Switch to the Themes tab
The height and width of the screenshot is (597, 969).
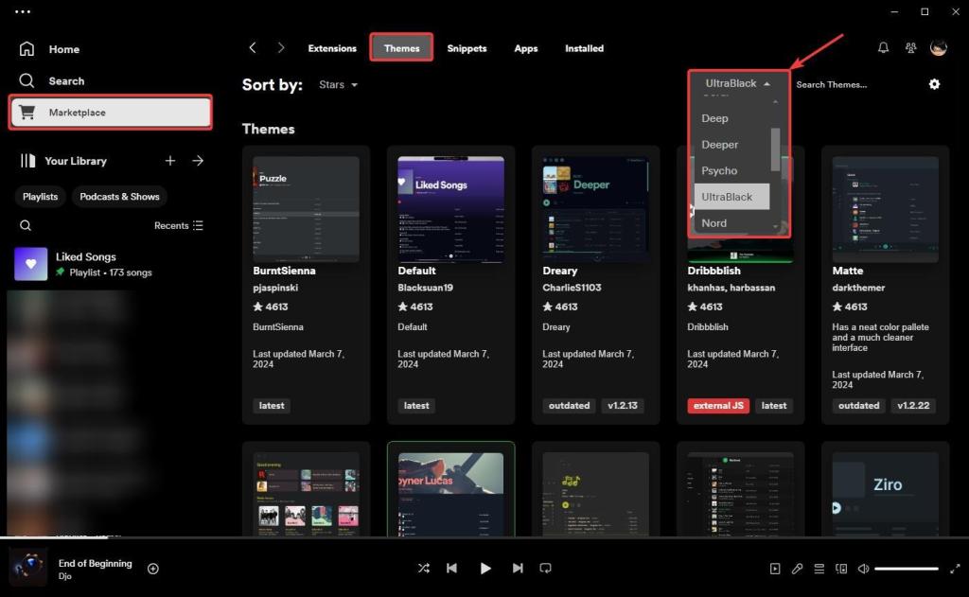401,47
